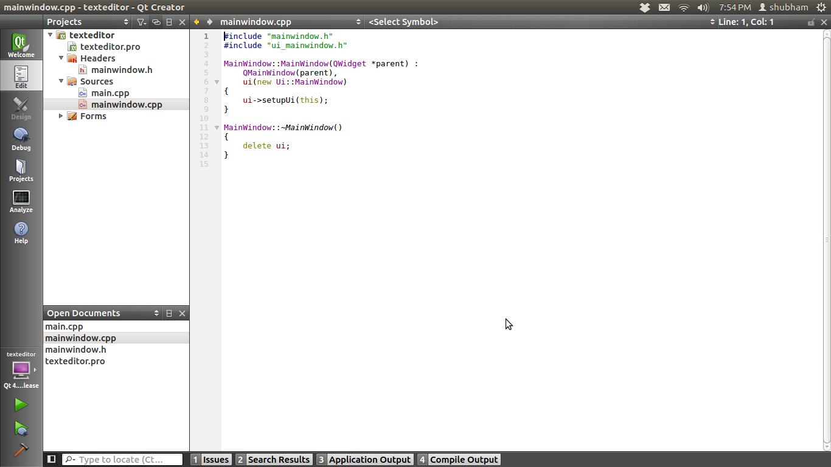Open the Select Symbol dropdown
The image size is (831, 467).
[x=541, y=22]
